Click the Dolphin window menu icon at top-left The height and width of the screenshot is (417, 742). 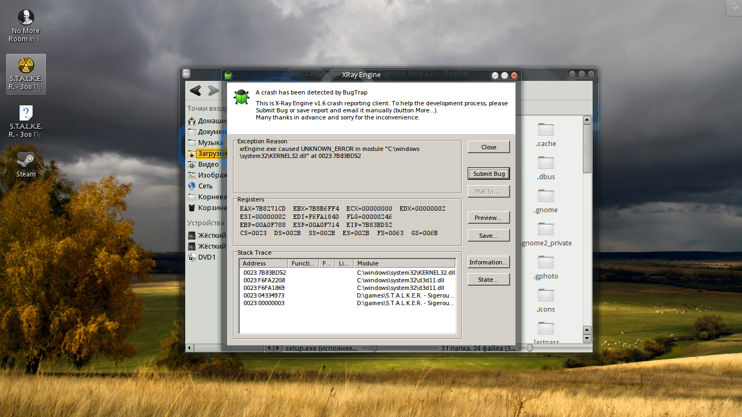(186, 74)
